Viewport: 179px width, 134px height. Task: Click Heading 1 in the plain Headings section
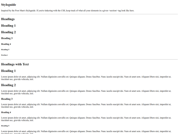8,25
